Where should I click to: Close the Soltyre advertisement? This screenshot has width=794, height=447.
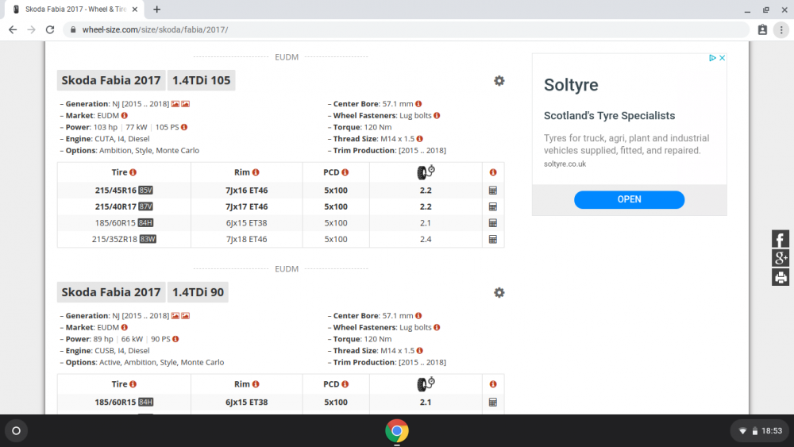pyautogui.click(x=722, y=58)
